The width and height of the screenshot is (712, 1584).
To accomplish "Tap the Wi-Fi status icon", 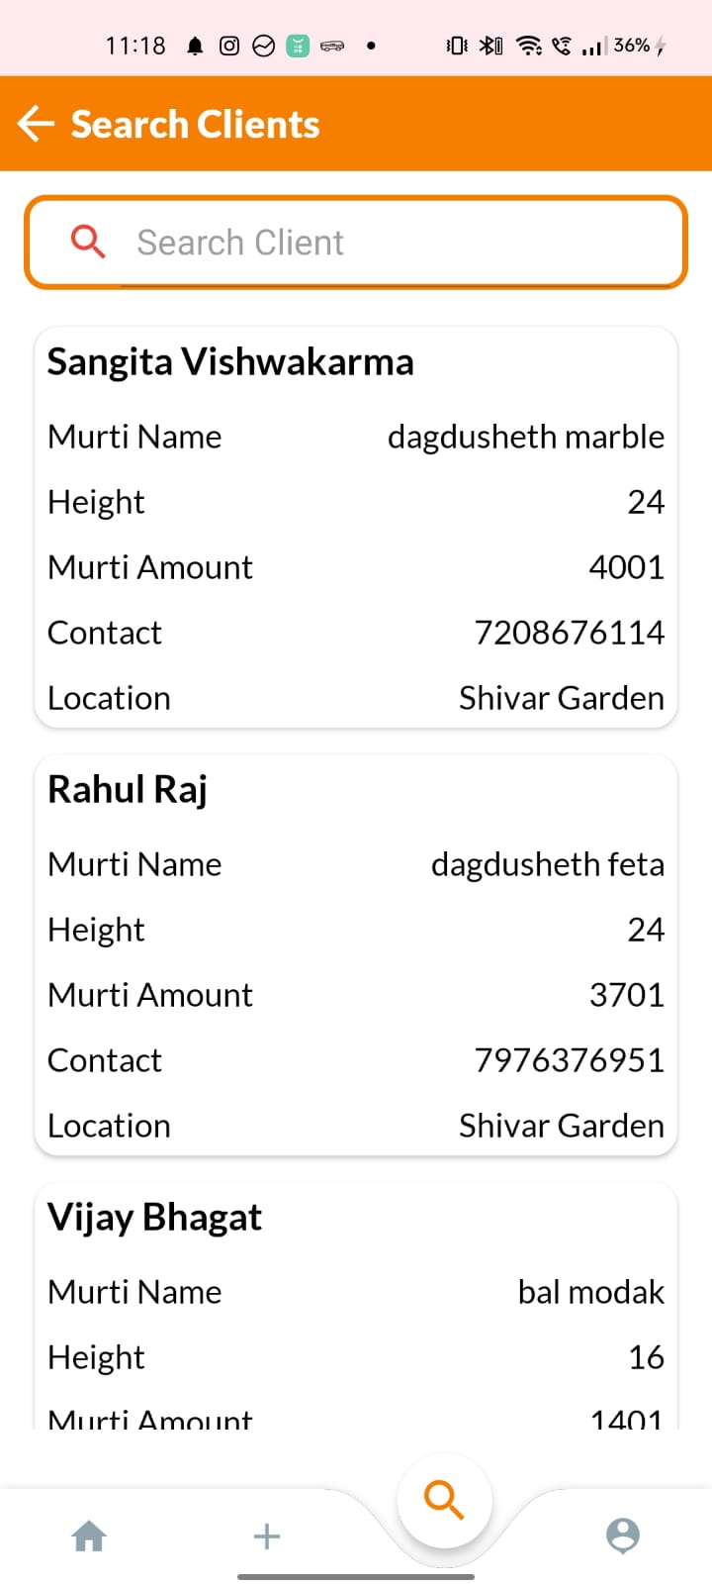I will pyautogui.click(x=529, y=46).
